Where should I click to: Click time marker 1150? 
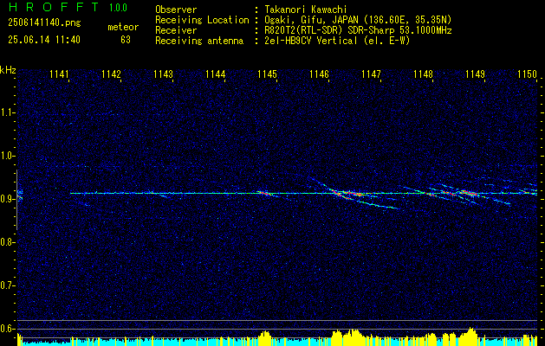[x=528, y=74]
